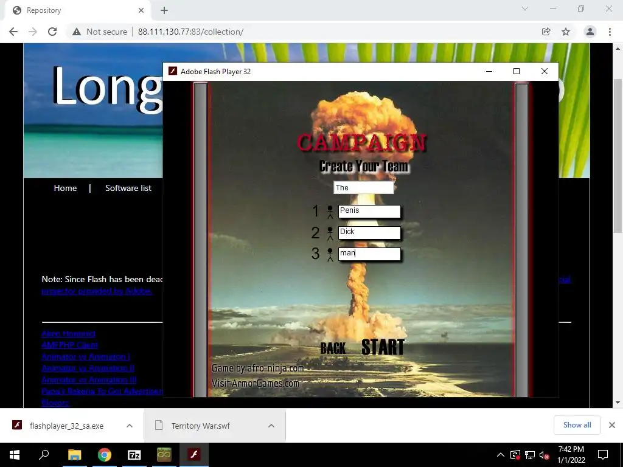This screenshot has height=467, width=623.
Task: Open the Software list menu link
Action: [128, 189]
